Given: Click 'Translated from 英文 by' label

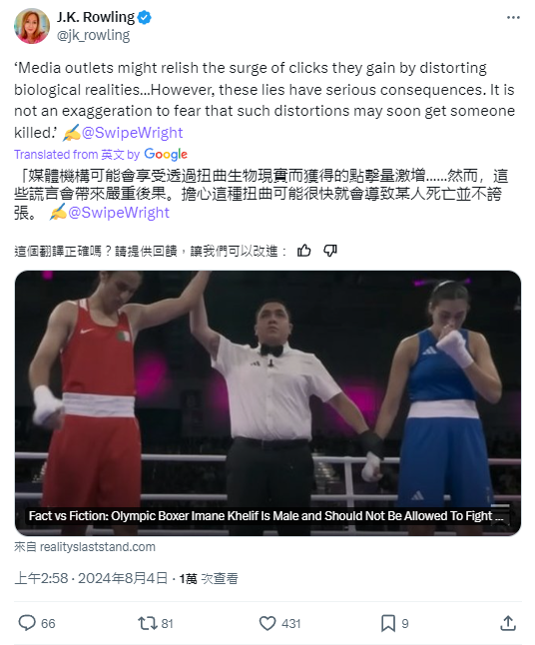Looking at the screenshot, I should point(77,154).
